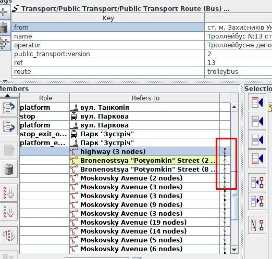Click the members list scrollbar down arrow
The image size is (272, 259).
(x=234, y=250)
